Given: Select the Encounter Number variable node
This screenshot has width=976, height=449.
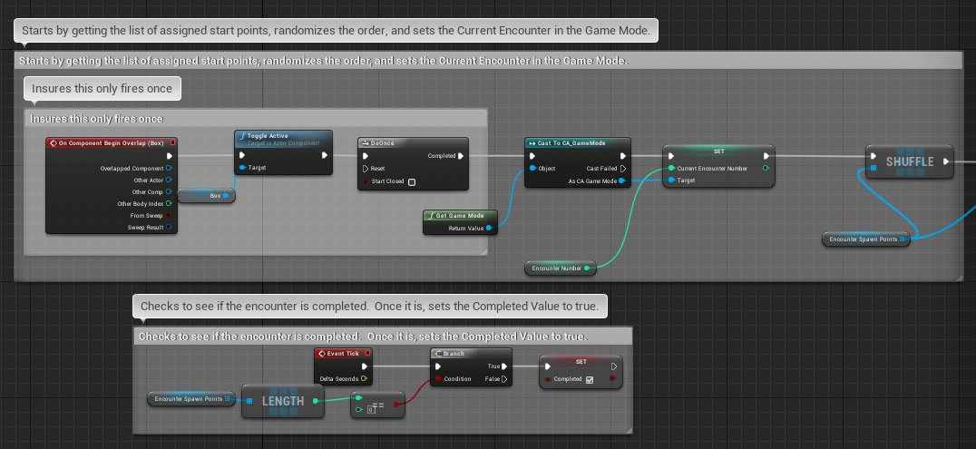Looking at the screenshot, I should tap(561, 268).
